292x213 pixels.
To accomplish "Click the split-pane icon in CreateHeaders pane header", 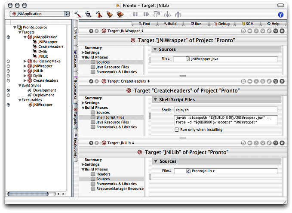I will (x=276, y=81).
